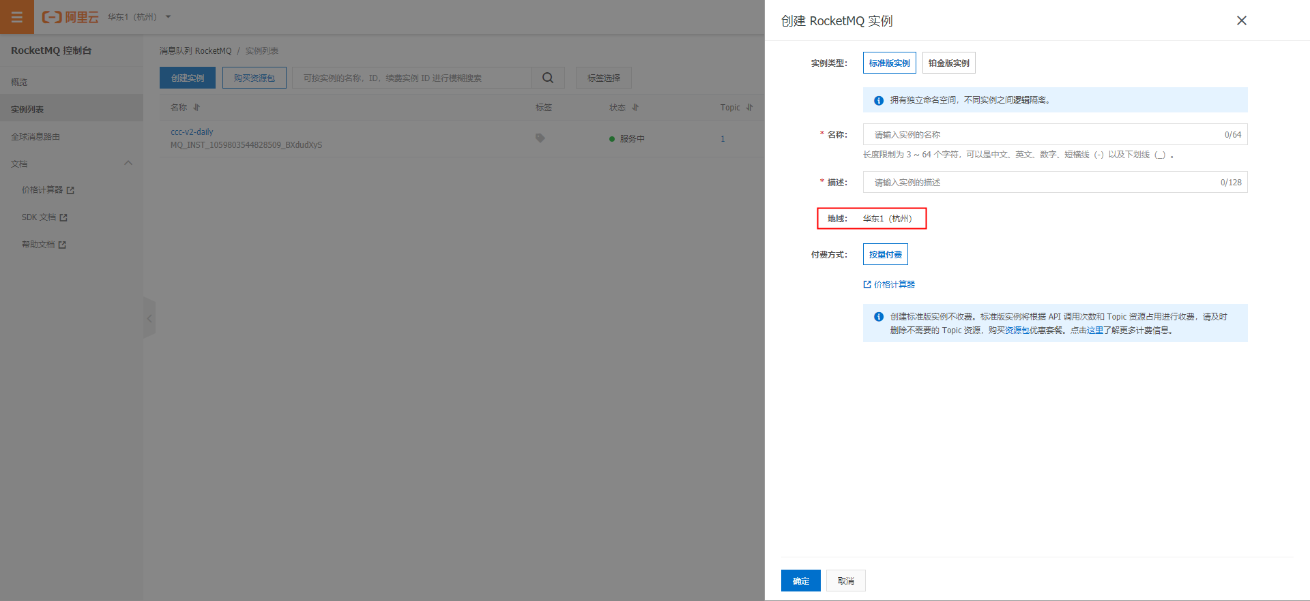Collapse the sidebar with arrow handle
Image resolution: width=1310 pixels, height=601 pixels.
(149, 318)
